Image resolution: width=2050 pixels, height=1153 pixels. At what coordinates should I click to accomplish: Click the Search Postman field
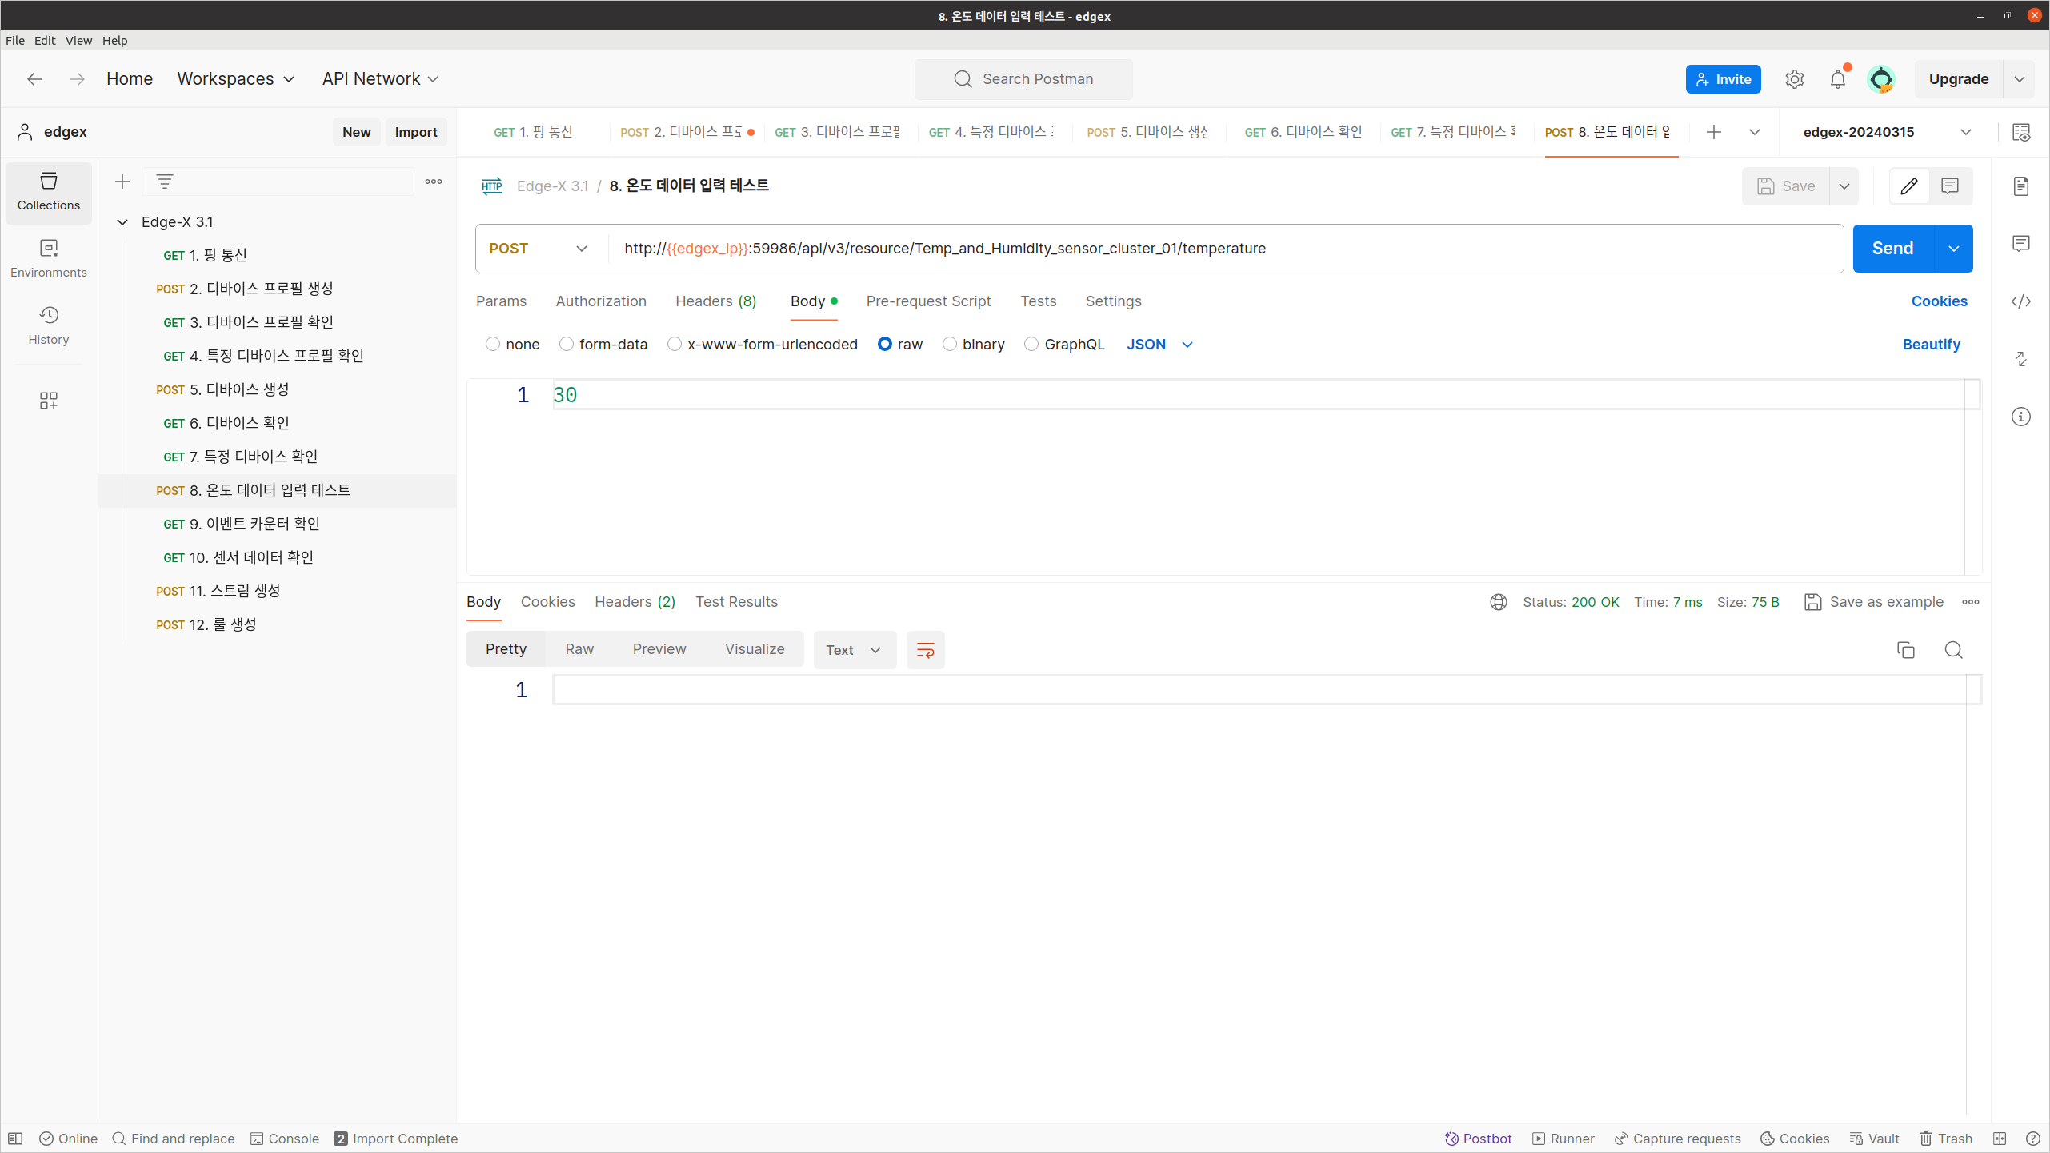click(1023, 79)
